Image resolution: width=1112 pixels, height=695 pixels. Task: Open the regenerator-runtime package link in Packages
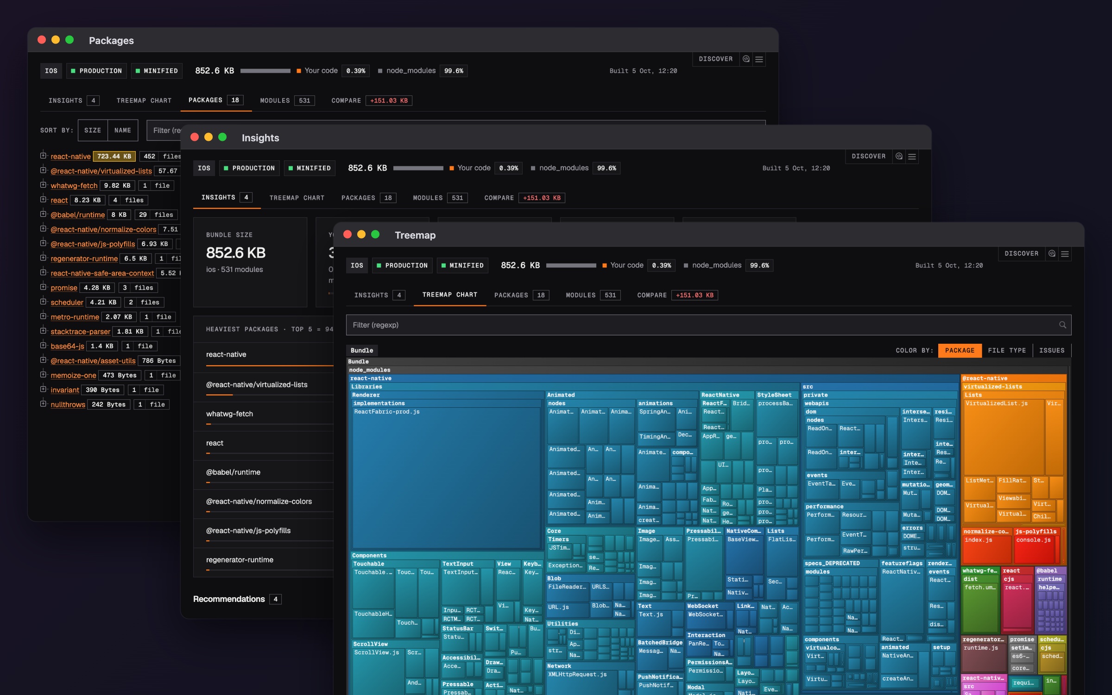tap(84, 259)
